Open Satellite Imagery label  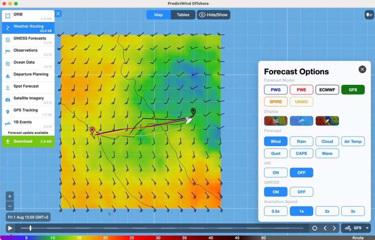(29, 98)
